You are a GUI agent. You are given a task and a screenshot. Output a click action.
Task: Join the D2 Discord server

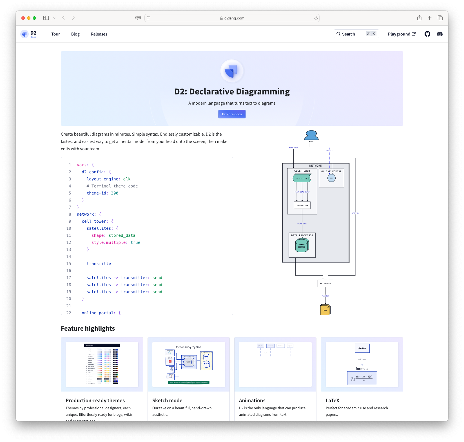pyautogui.click(x=440, y=34)
